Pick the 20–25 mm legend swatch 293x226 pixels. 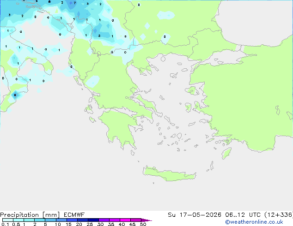click(82, 220)
